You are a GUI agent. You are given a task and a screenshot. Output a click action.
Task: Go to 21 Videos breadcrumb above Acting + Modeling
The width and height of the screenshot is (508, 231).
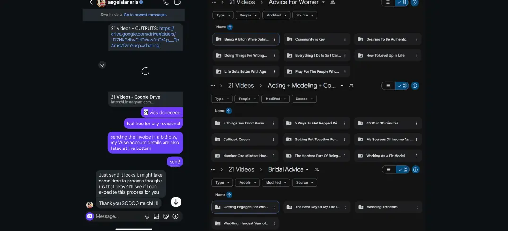pyautogui.click(x=241, y=86)
